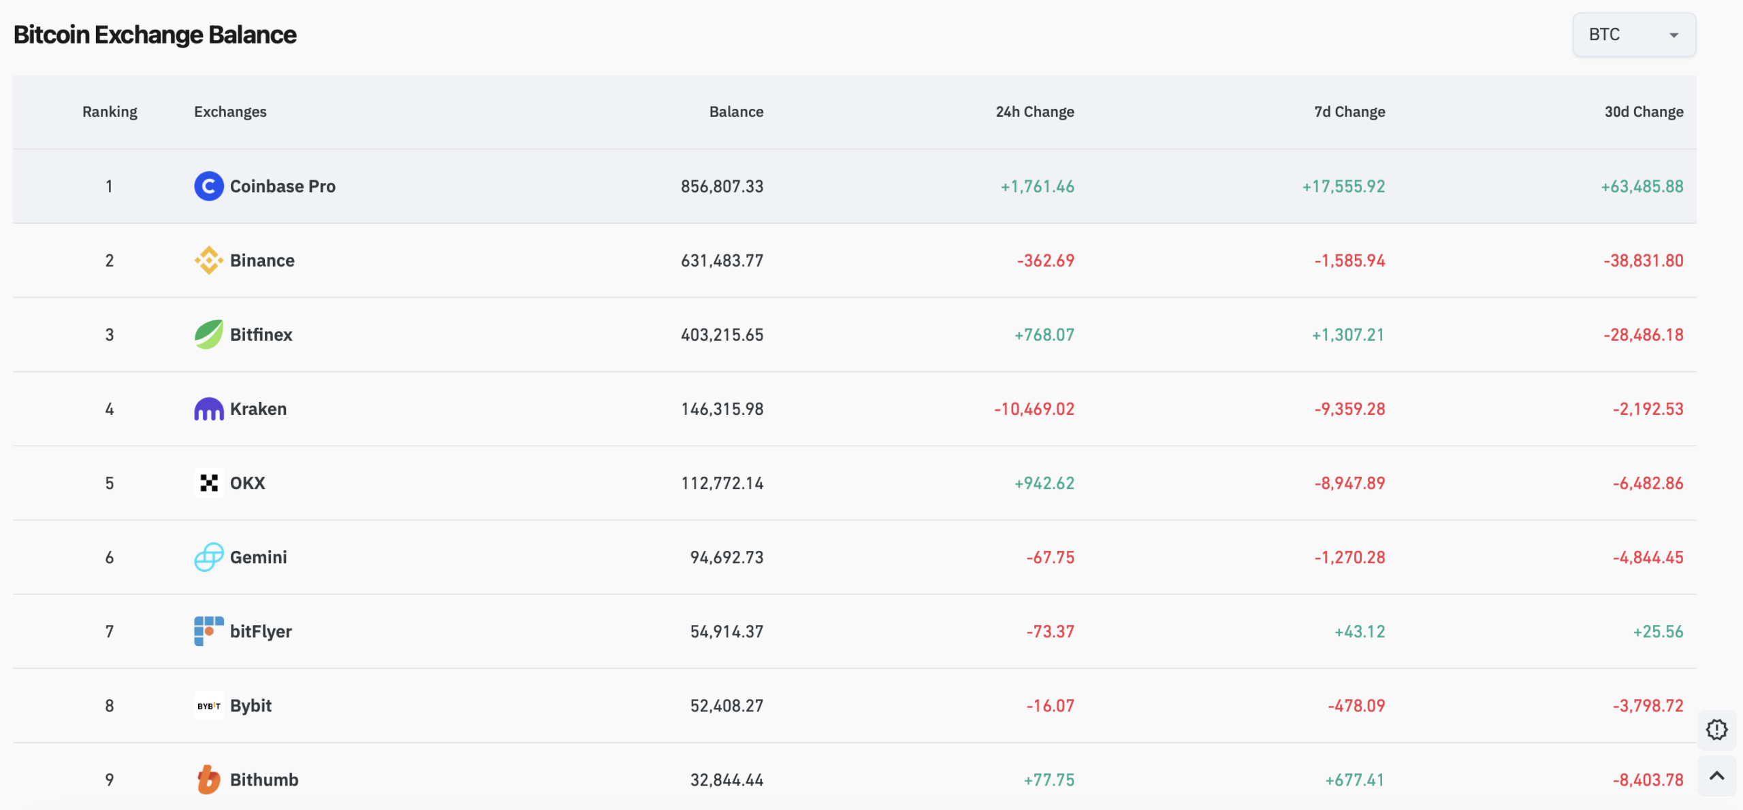Click the 30d Change column header

[x=1644, y=112]
